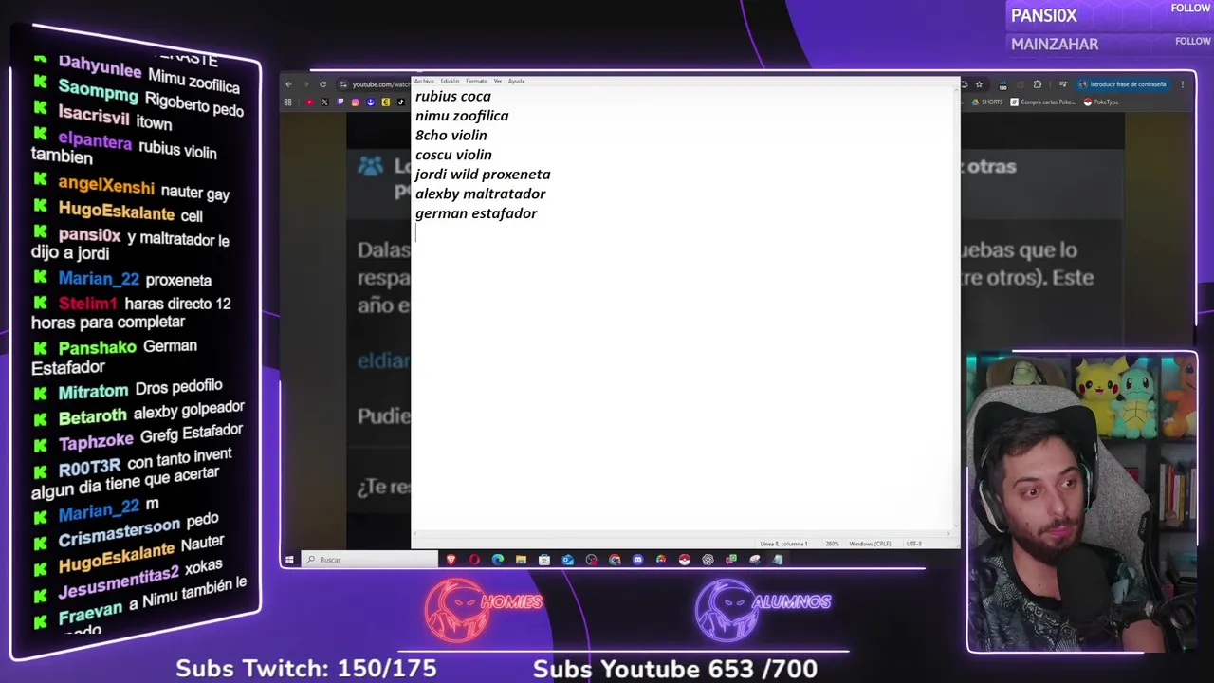Screen dimensions: 1214x683
Task: Click Introducir frase de contraseña button
Action: (1123, 84)
